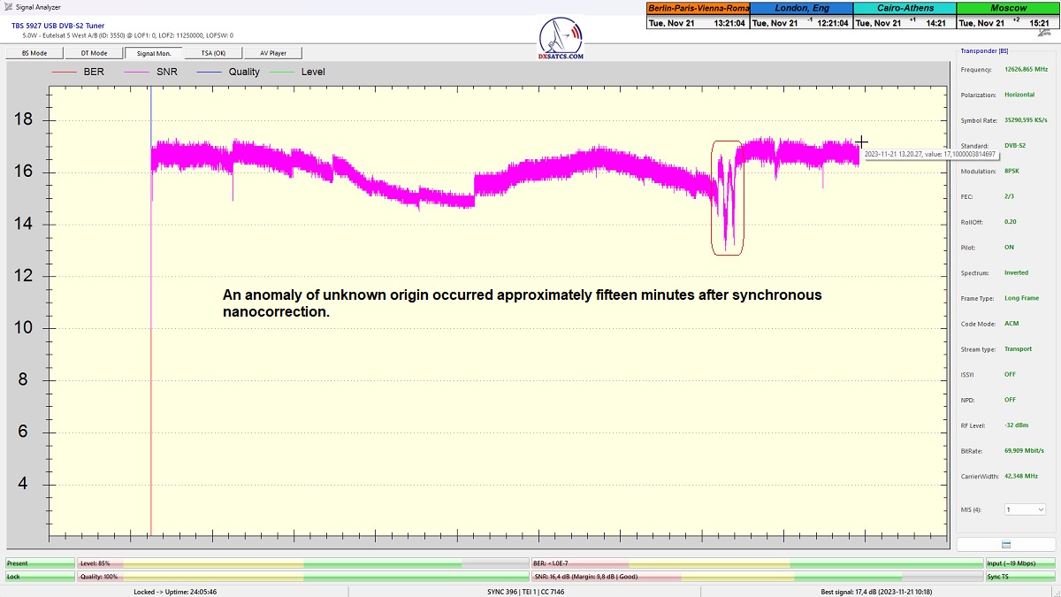Screen dimensions: 1061x597
Task: Click the Sync TS indicator
Action: pyautogui.click(x=1020, y=577)
